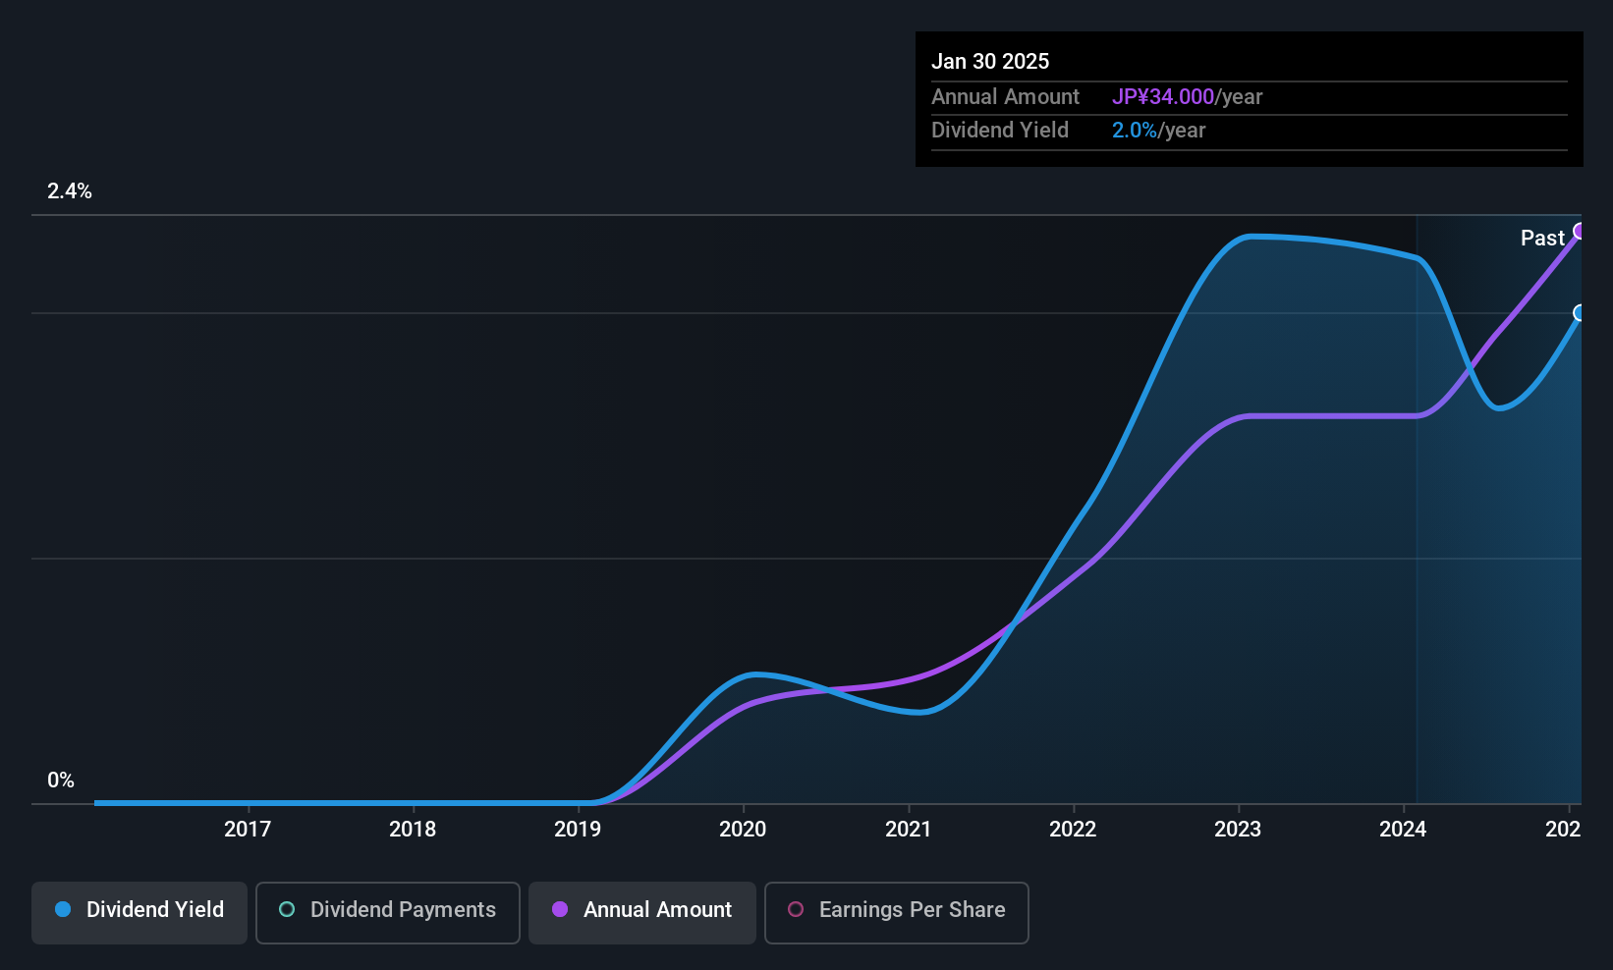Click the pink Earnings Per Share circle icon

pos(796,909)
